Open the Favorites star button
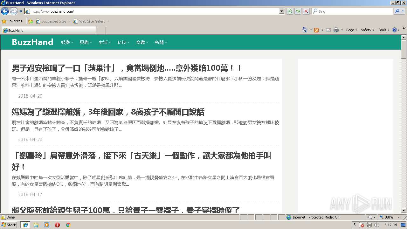 tap(12, 21)
